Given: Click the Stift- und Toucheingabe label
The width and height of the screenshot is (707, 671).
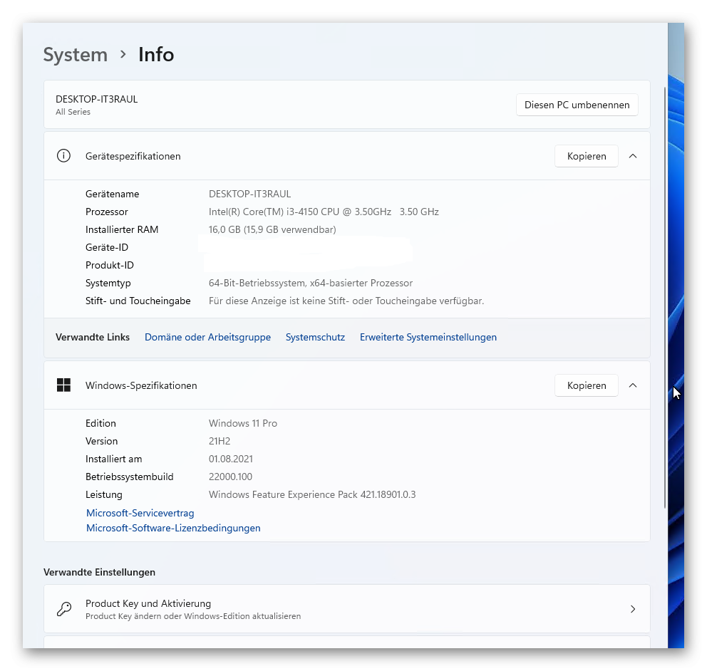Looking at the screenshot, I should point(138,301).
